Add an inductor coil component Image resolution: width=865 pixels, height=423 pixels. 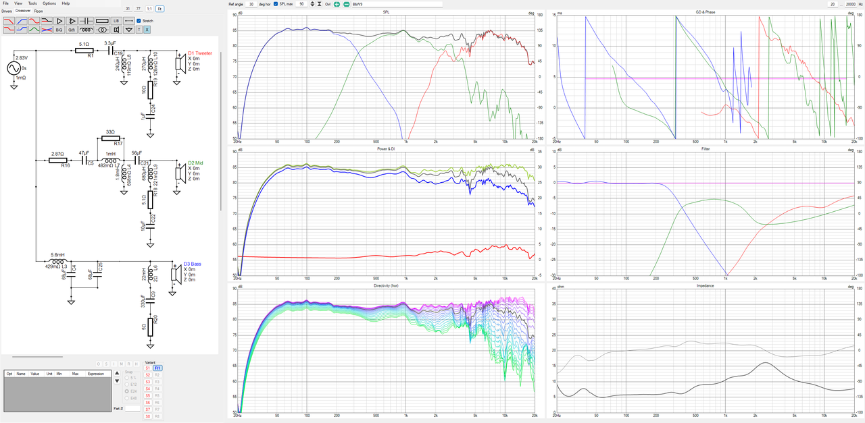(86, 30)
